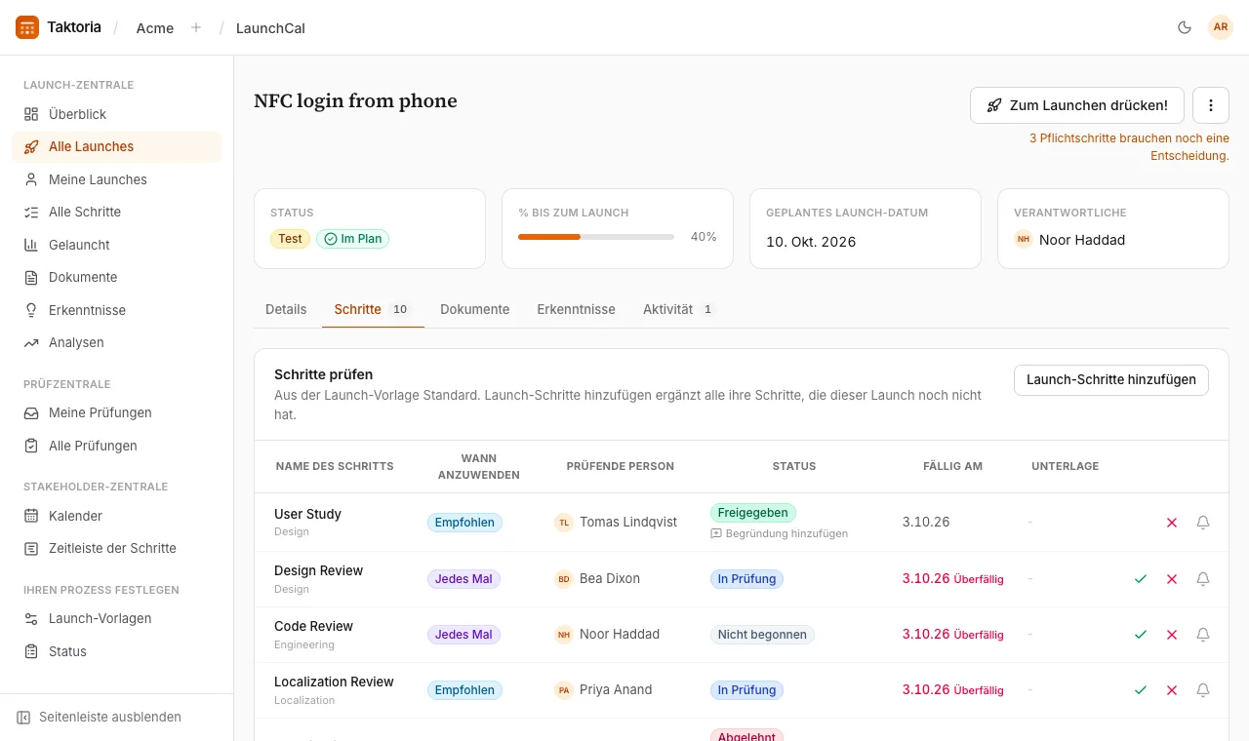Click the Acme breadcrumb
The width and height of the screenshot is (1249, 741).
click(155, 28)
